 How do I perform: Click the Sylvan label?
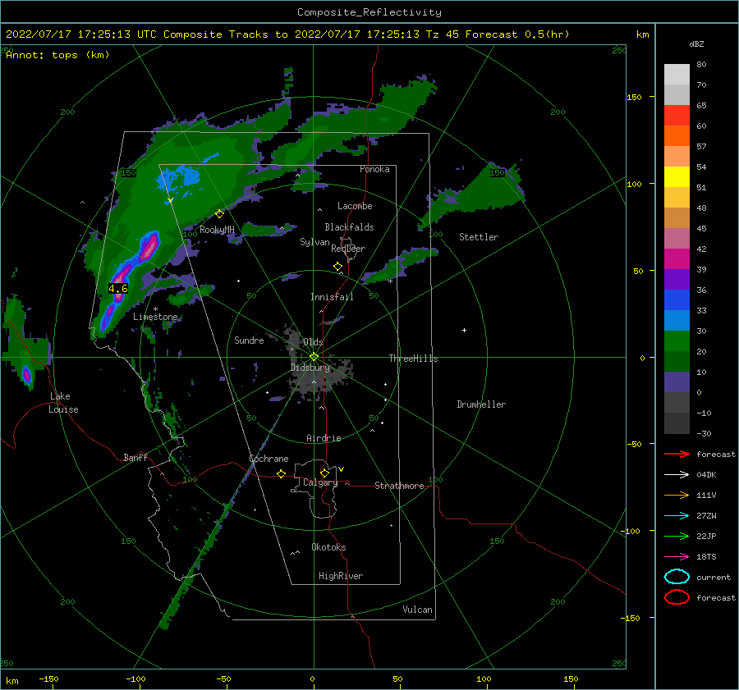[x=314, y=242]
